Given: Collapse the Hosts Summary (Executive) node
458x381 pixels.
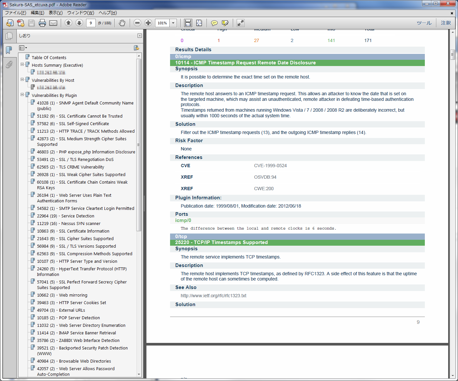Looking at the screenshot, I should [22, 64].
